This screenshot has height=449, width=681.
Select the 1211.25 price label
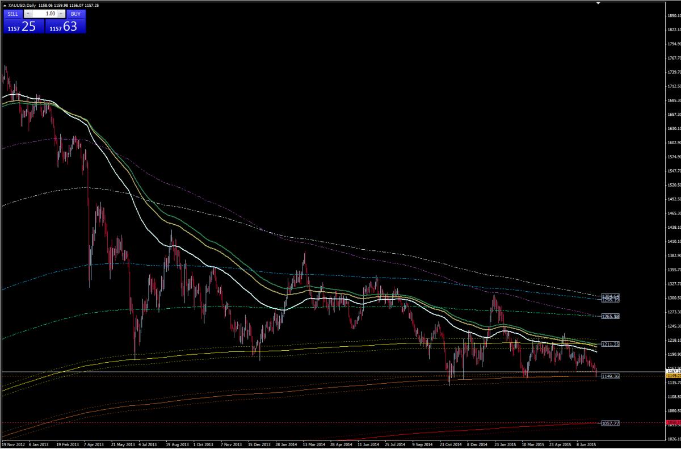pos(611,344)
